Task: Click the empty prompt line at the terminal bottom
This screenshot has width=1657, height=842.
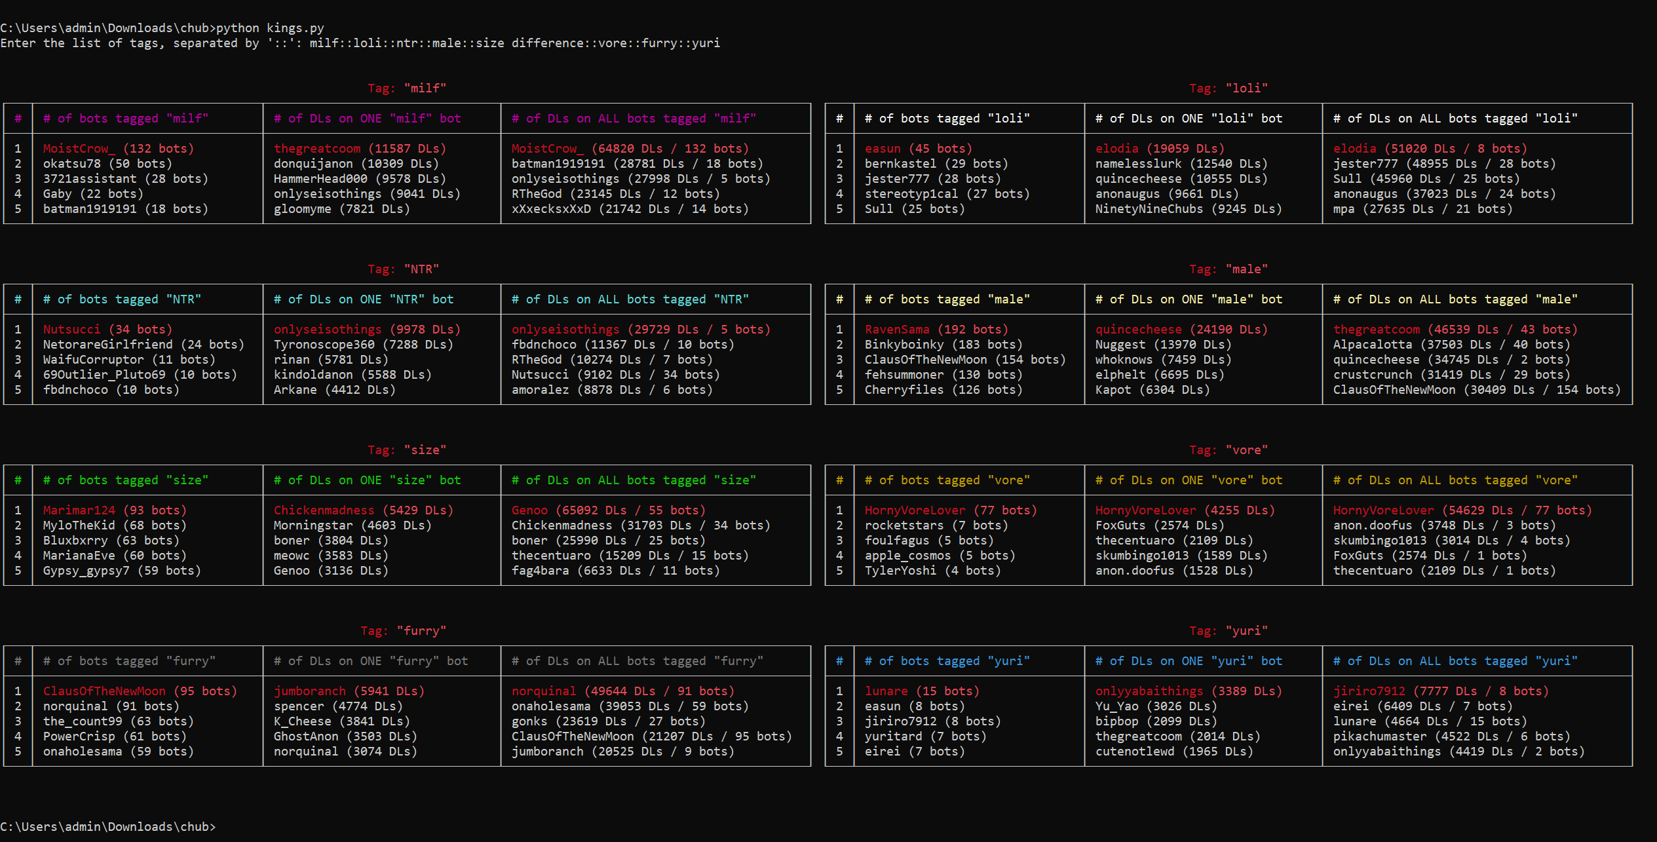Action: coord(108,826)
